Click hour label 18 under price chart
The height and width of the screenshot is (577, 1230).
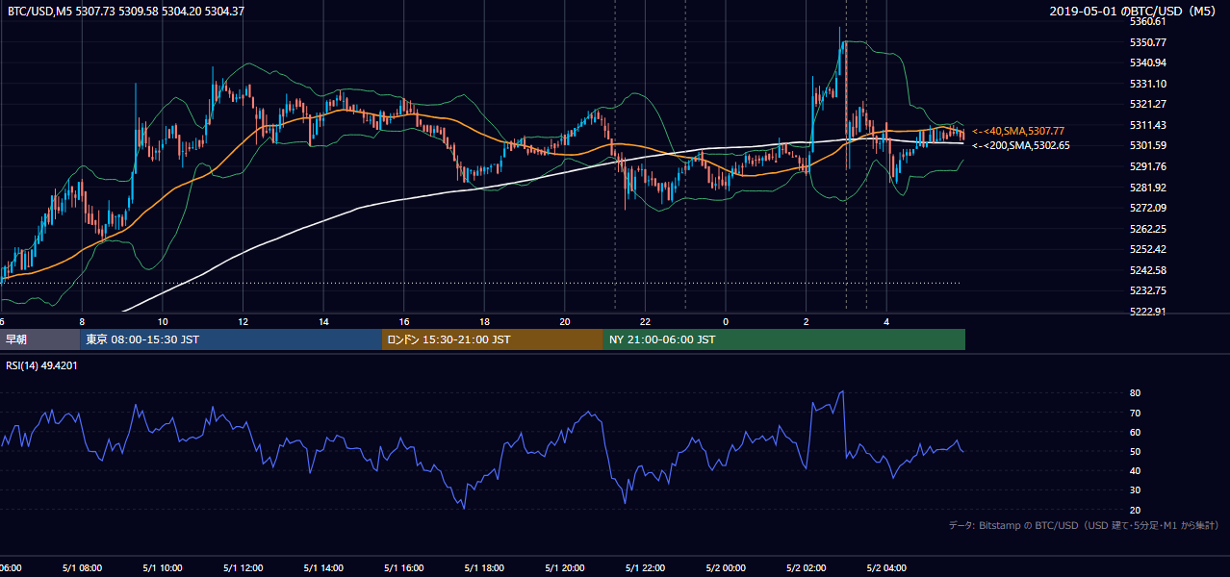[485, 321]
